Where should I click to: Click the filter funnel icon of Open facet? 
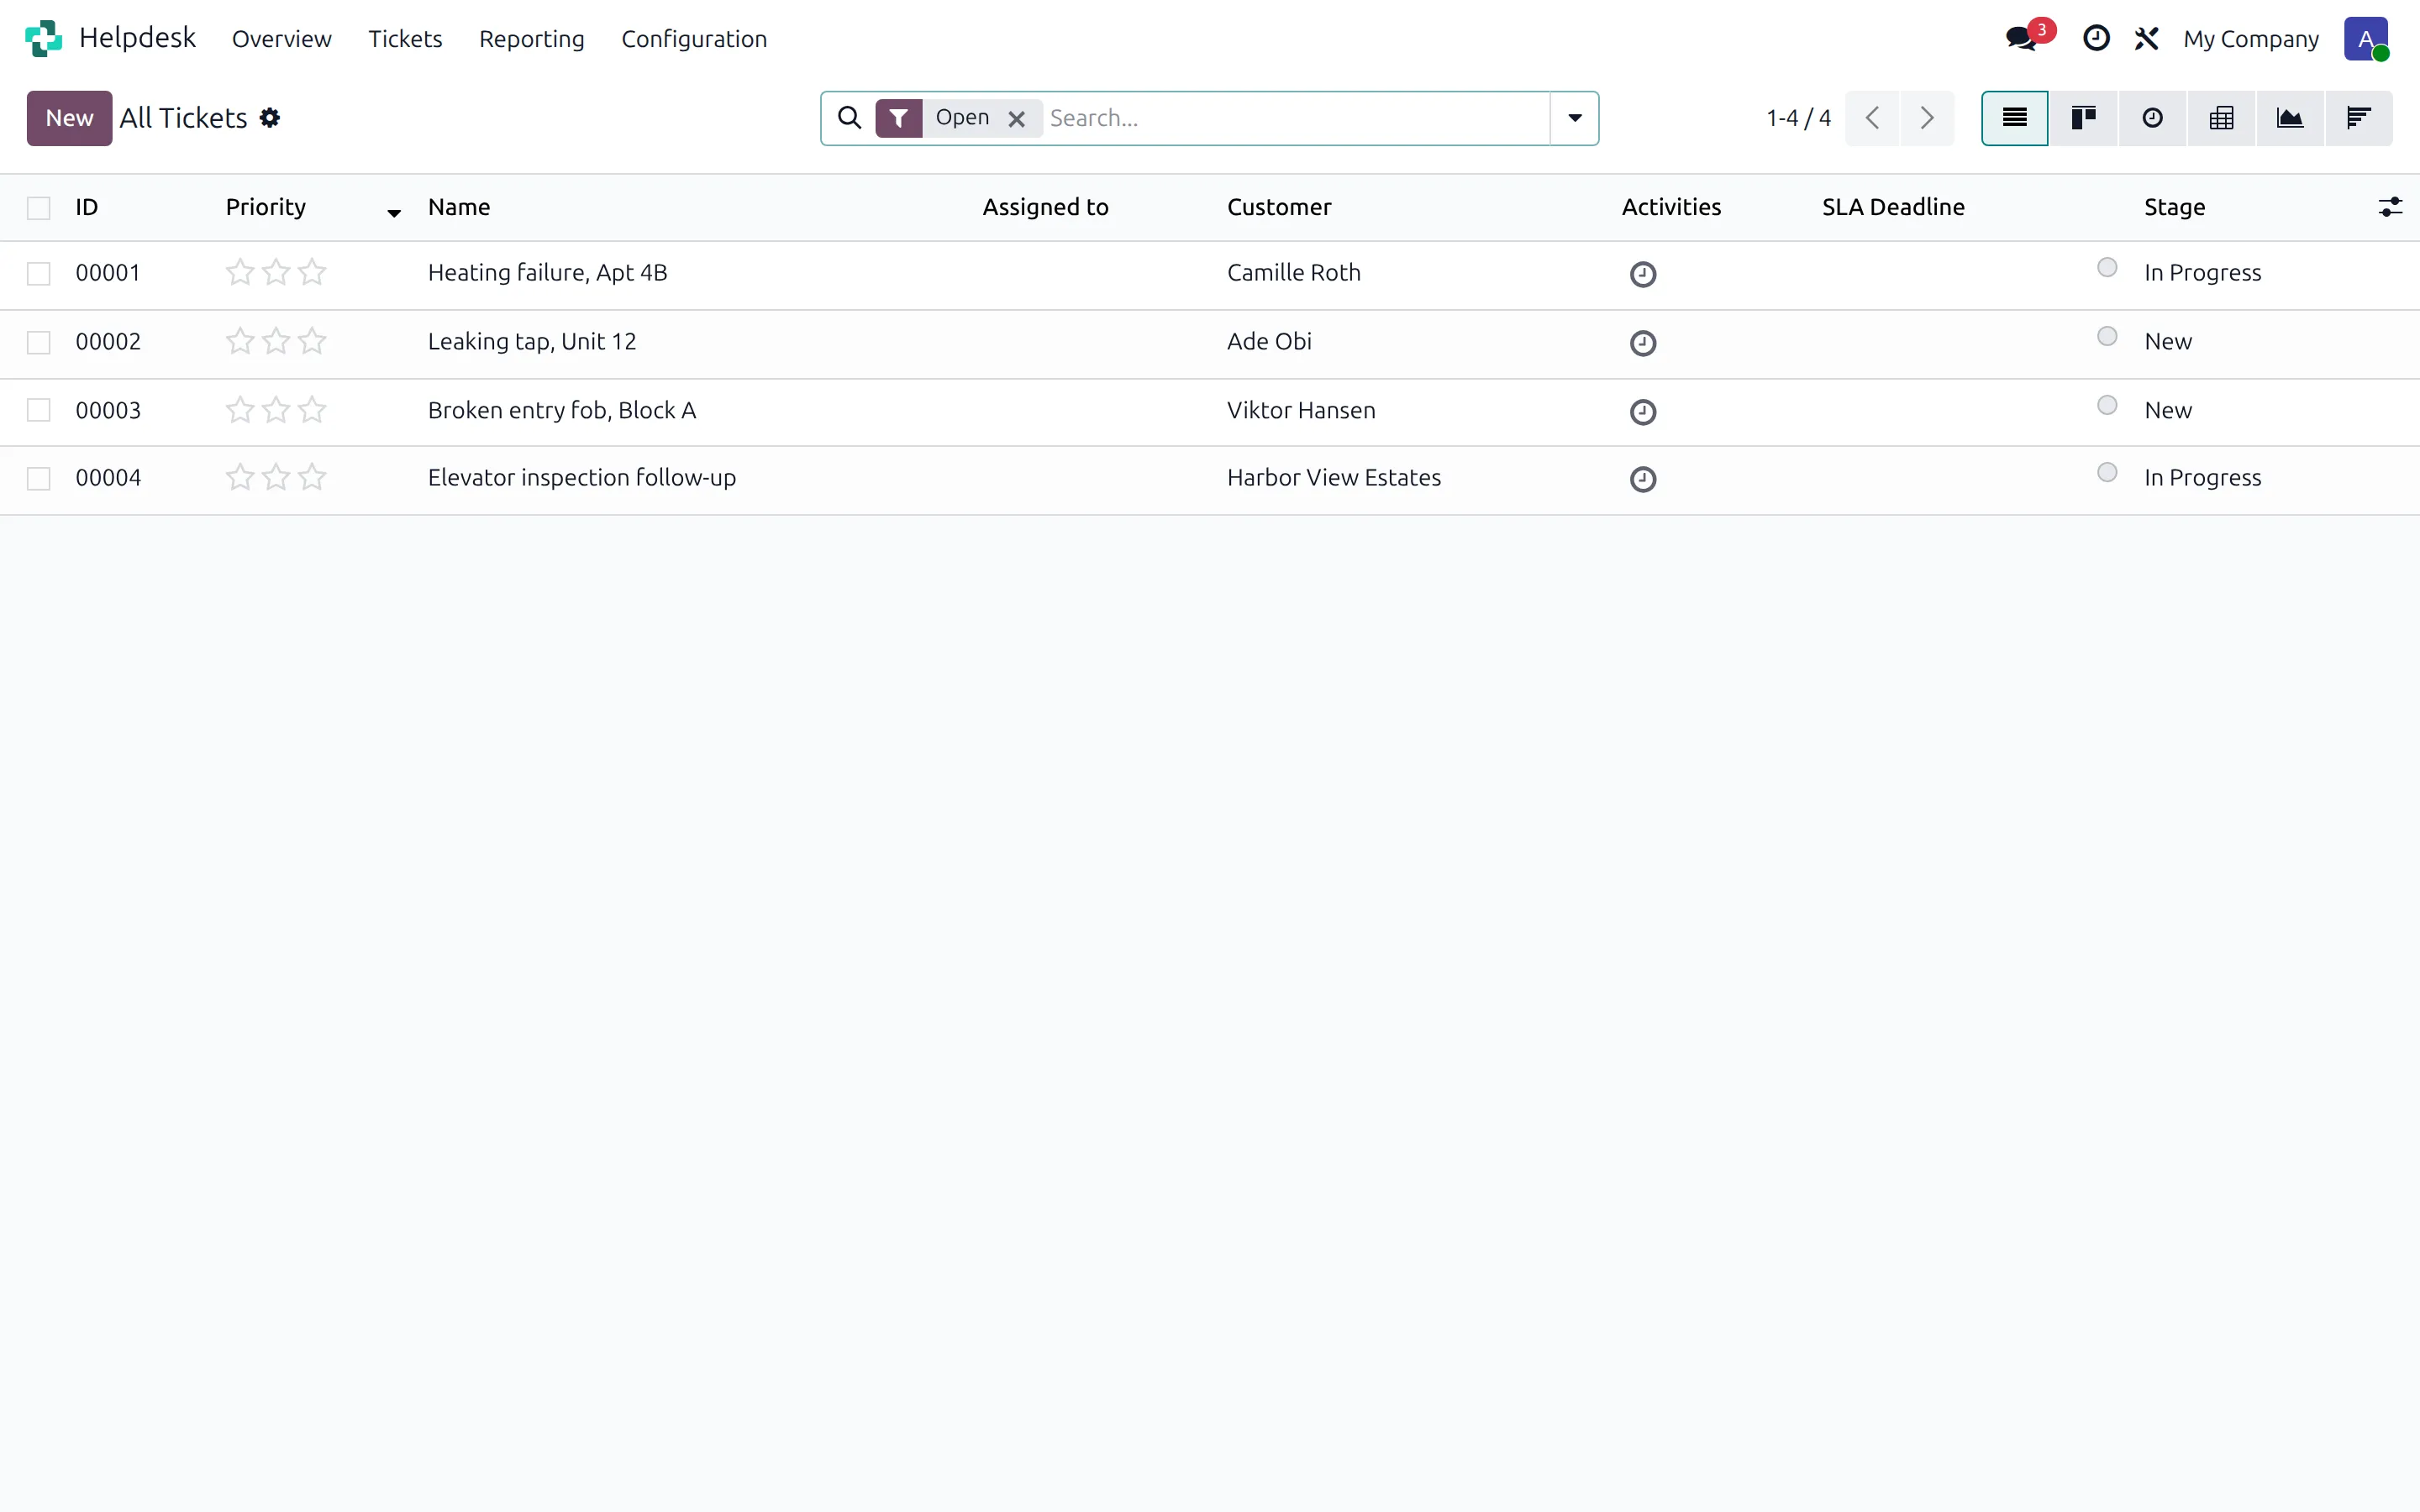[x=899, y=118]
